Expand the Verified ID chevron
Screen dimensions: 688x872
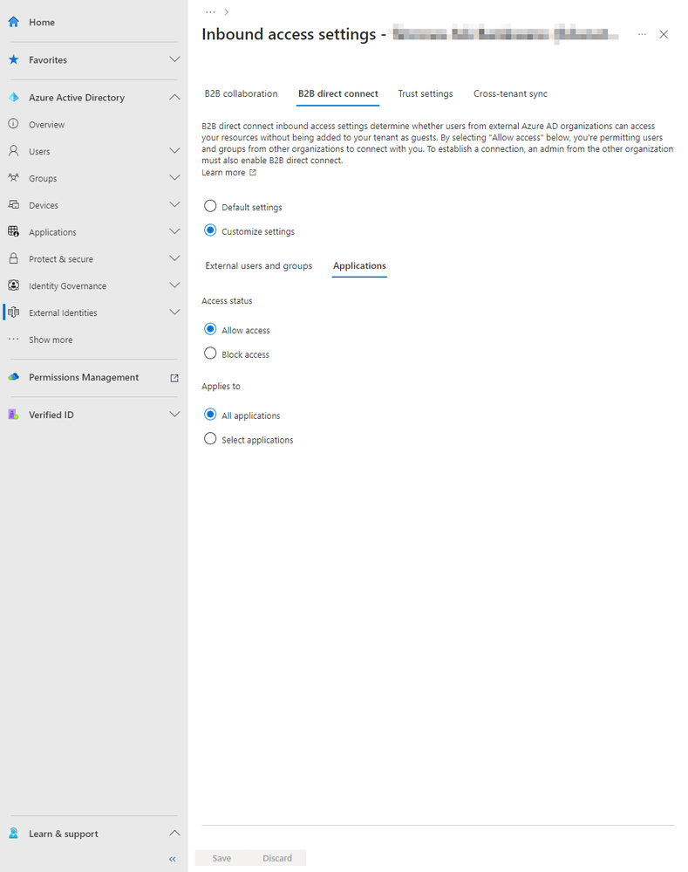[x=174, y=415]
